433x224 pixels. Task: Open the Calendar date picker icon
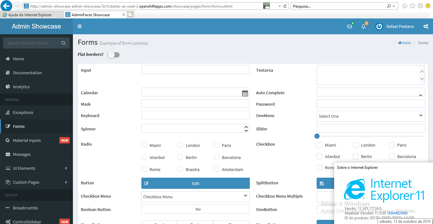tap(245, 93)
